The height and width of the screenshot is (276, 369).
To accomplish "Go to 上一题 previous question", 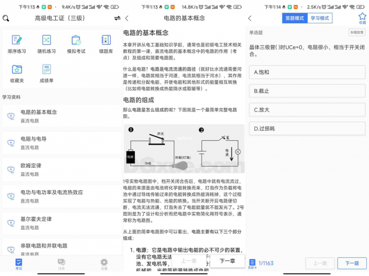I will (x=320, y=263).
